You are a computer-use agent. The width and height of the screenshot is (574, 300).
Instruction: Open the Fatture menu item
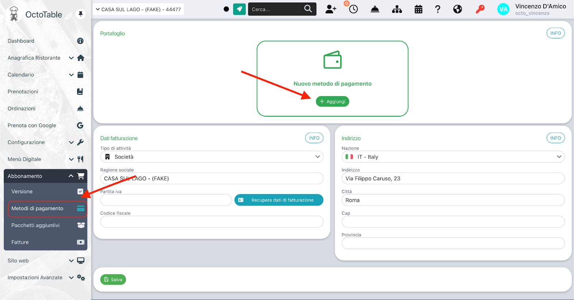pos(46,242)
